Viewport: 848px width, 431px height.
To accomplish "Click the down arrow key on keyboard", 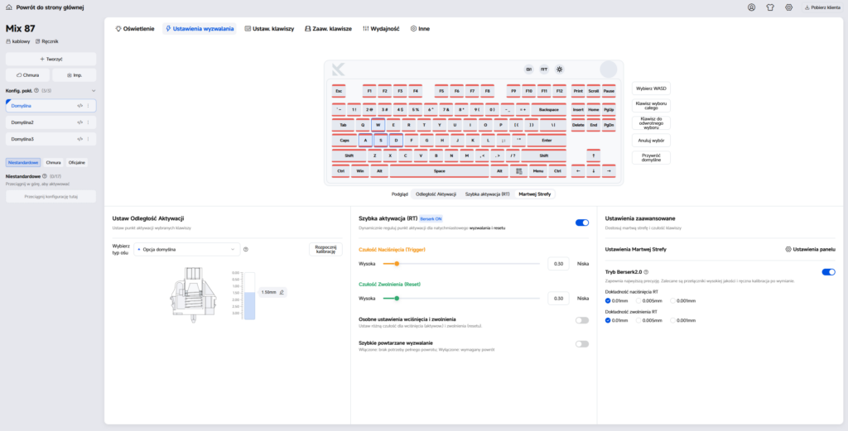I will click(x=593, y=170).
